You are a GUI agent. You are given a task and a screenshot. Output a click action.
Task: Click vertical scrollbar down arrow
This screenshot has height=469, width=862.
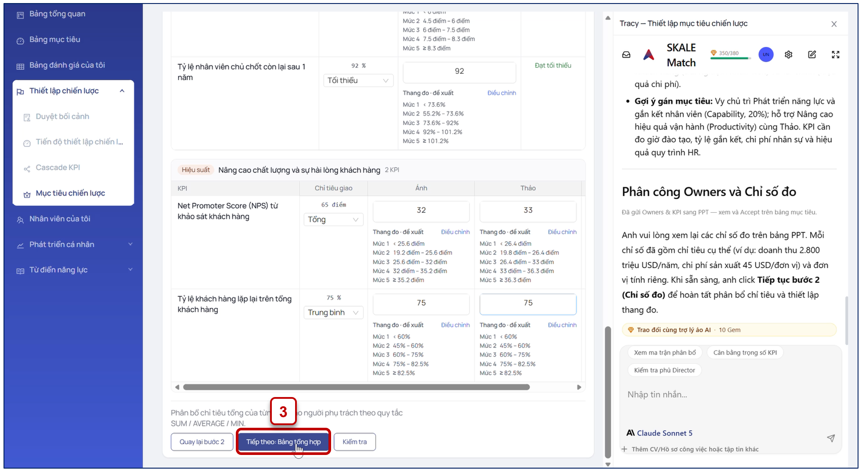point(608,465)
